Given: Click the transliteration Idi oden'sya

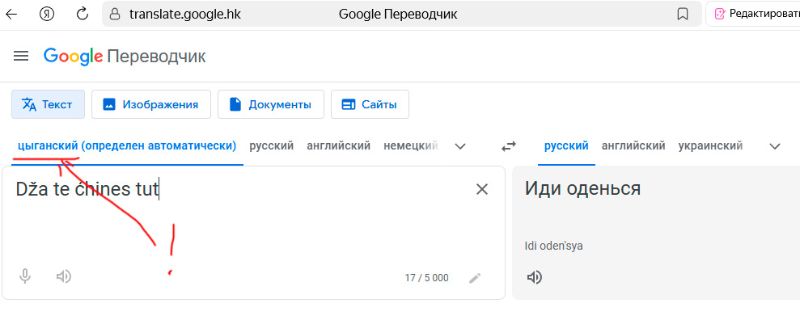Looking at the screenshot, I should point(553,246).
